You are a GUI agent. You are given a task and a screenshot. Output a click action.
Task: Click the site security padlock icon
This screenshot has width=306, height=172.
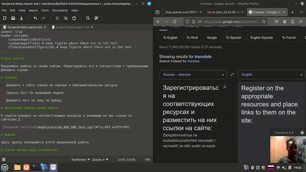[193, 21]
